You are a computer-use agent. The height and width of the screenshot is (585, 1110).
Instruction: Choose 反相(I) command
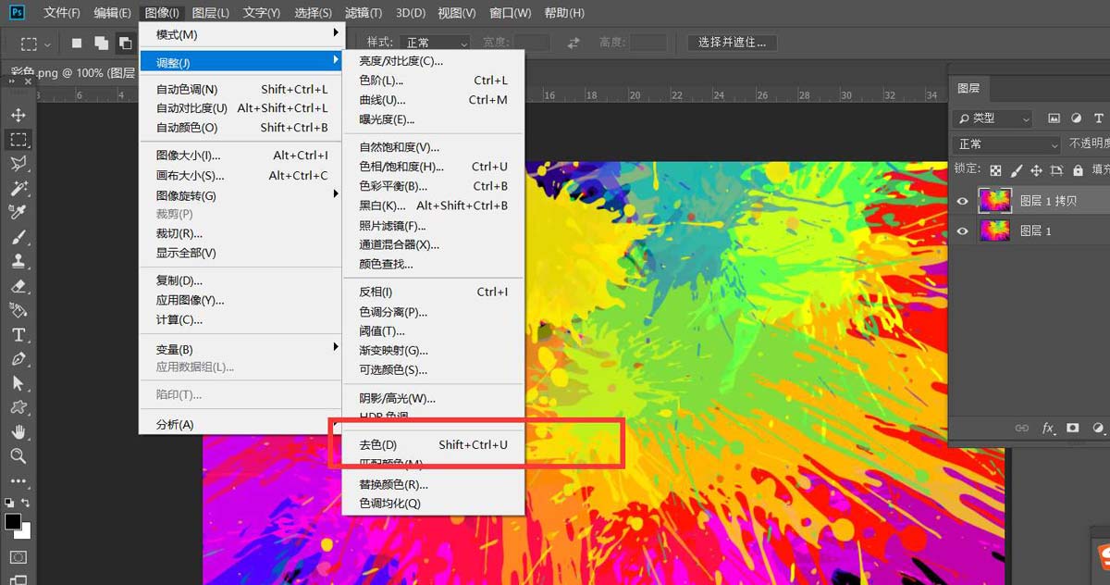coord(433,292)
